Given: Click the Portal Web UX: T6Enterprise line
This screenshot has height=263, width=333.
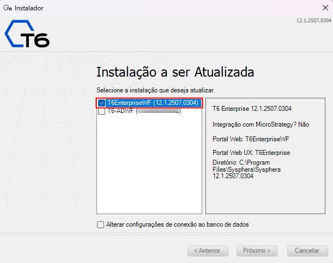Looking at the screenshot, I should (x=251, y=153).
